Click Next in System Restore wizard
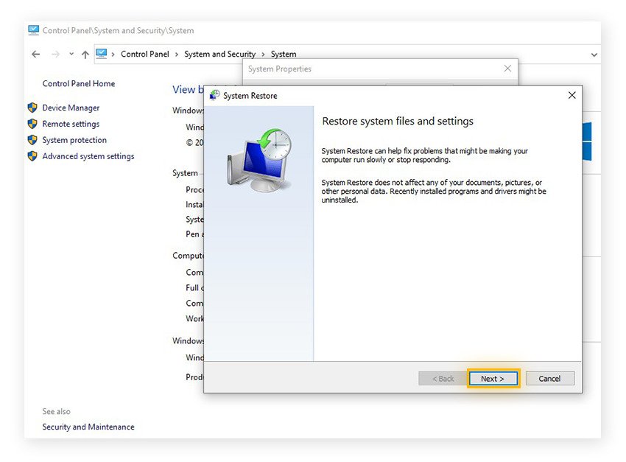The width and height of the screenshot is (626, 462). click(493, 379)
